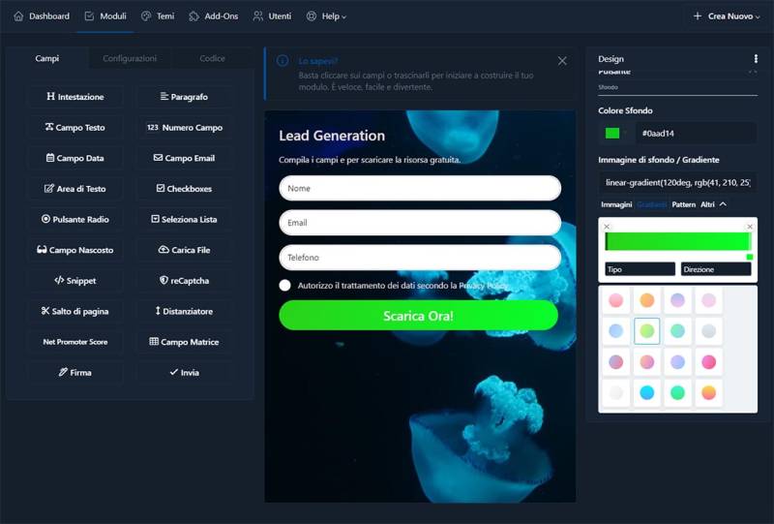Switch to the Codice tab
The height and width of the screenshot is (524, 774).
212,58
